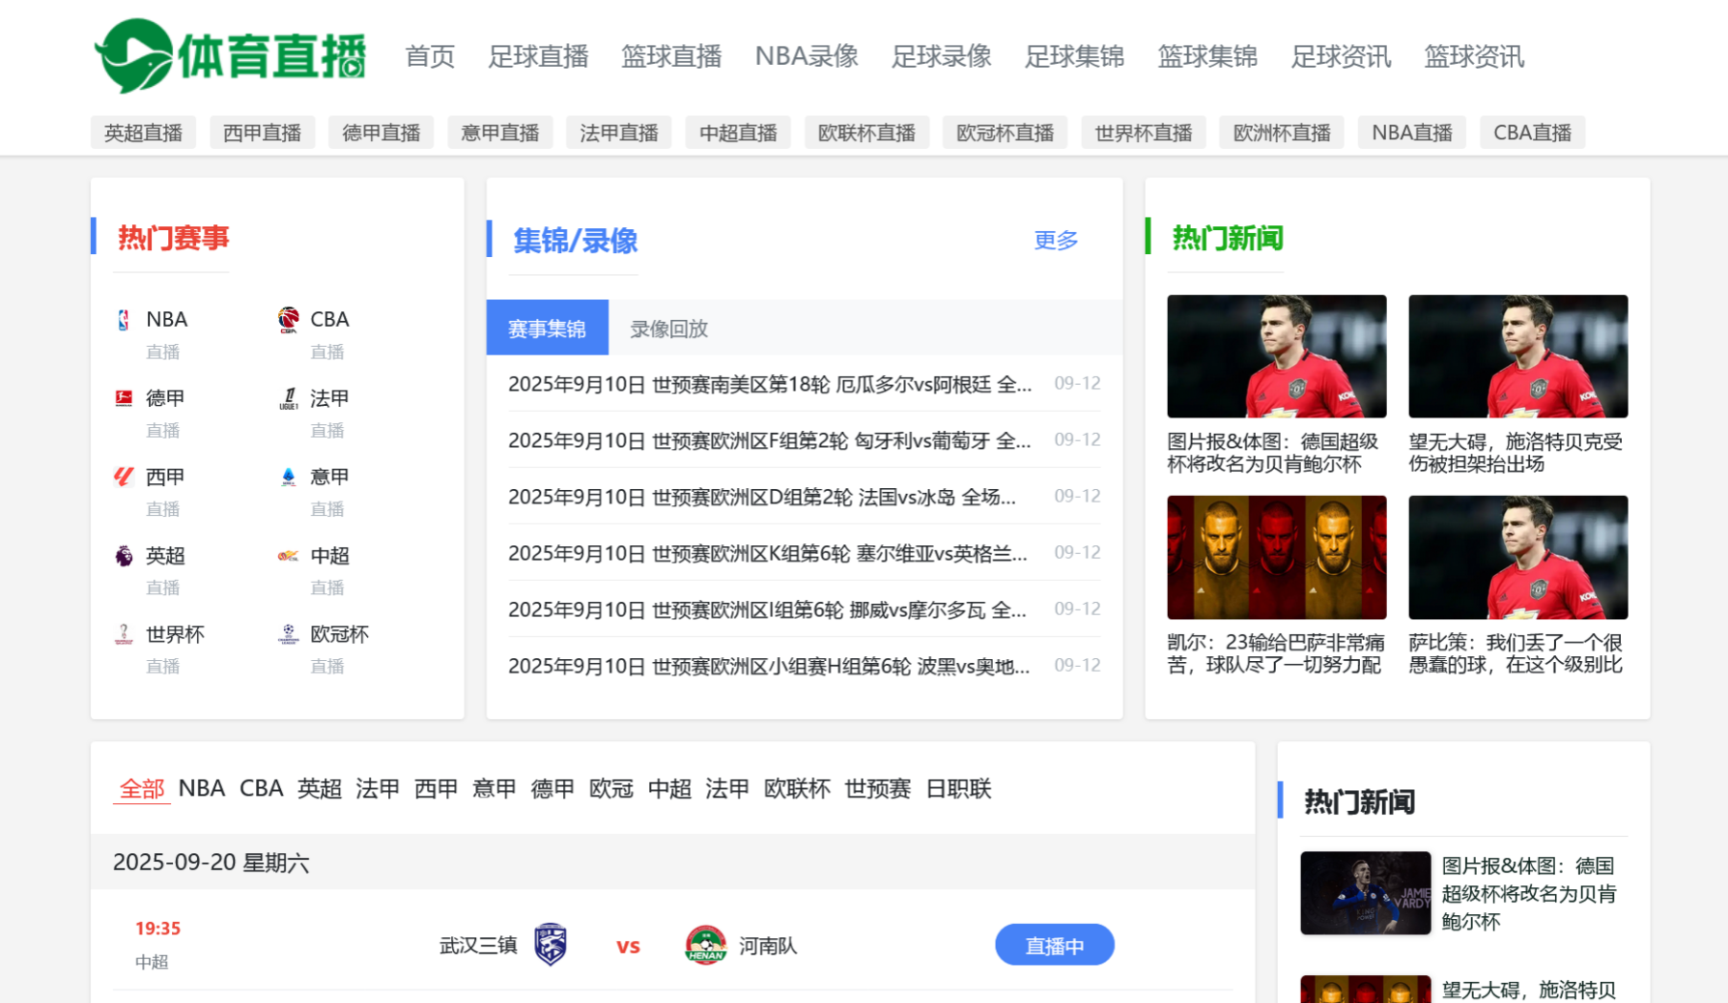1728x1003 pixels.
Task: Click the 意甲 Serie A logo icon
Action: coord(288,477)
